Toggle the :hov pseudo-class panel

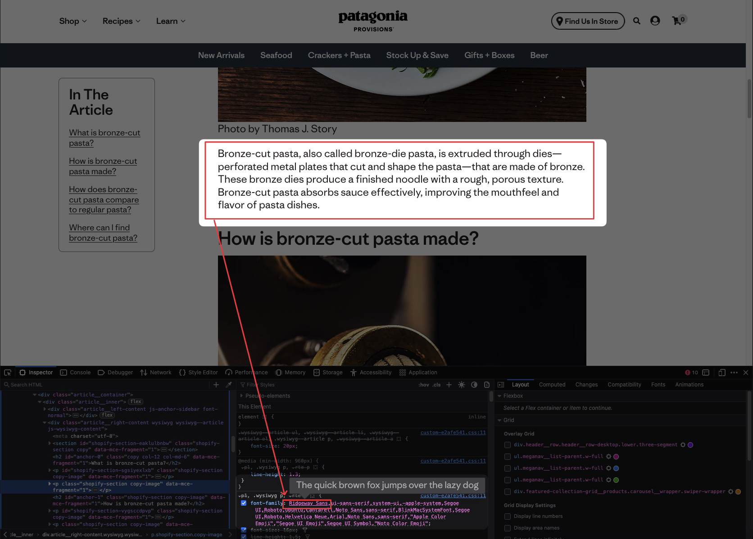click(423, 385)
